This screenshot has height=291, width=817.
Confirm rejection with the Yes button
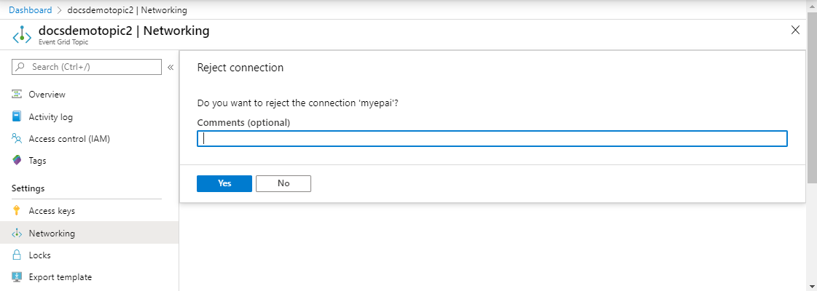(x=224, y=183)
